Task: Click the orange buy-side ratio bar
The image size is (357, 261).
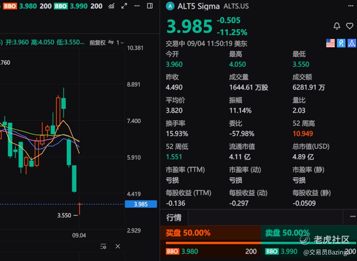Action: pos(213,243)
